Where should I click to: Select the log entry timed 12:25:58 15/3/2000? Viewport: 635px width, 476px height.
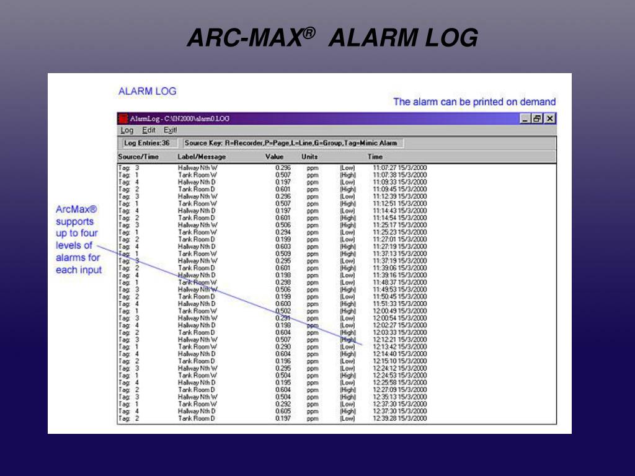click(x=272, y=382)
